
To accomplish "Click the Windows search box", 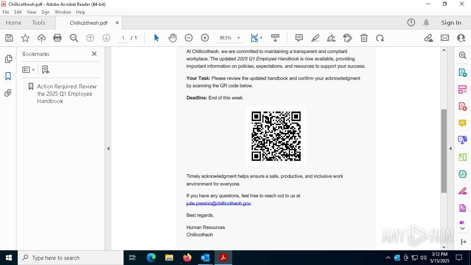I will point(71,258).
